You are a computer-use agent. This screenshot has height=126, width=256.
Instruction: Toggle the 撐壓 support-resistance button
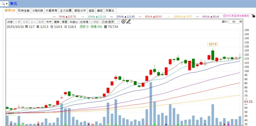(64, 22)
